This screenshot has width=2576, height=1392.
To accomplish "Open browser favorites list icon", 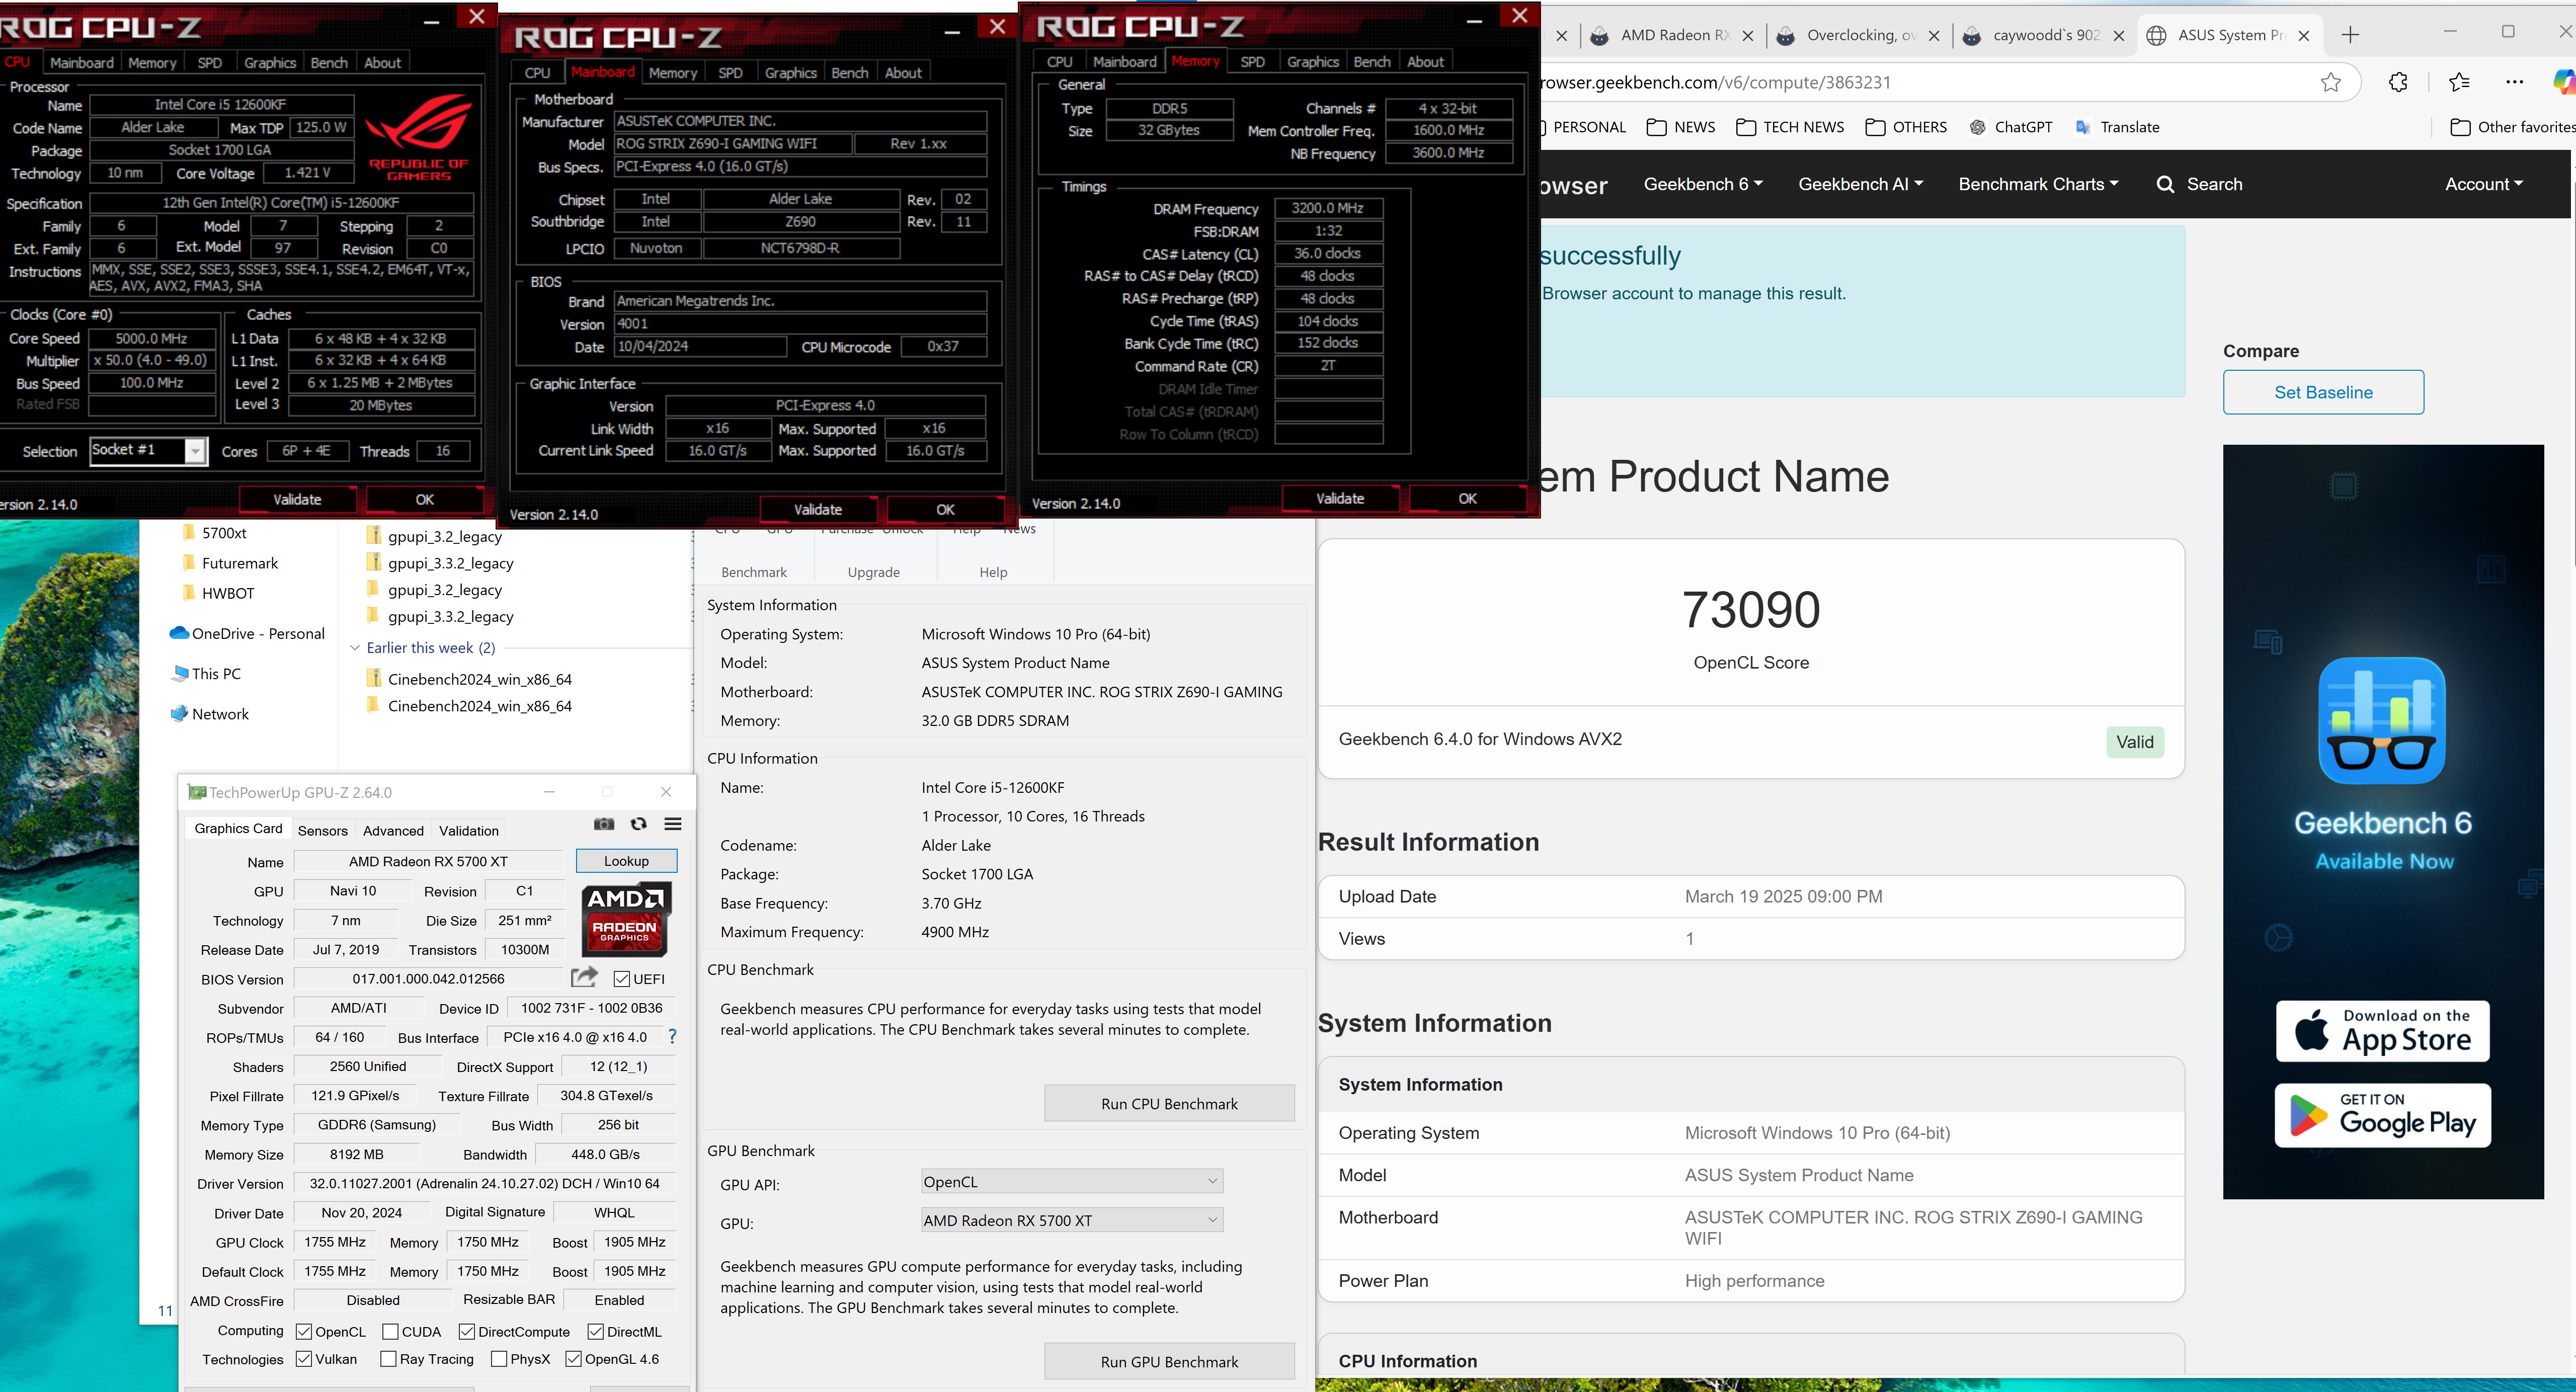I will 2459,83.
